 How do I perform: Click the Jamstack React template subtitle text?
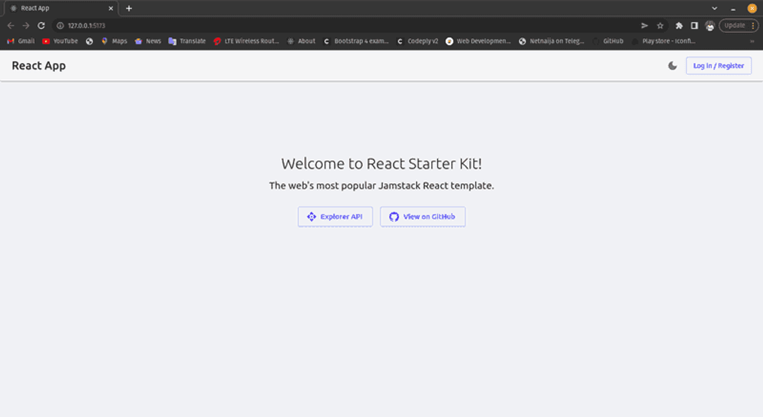click(x=381, y=186)
